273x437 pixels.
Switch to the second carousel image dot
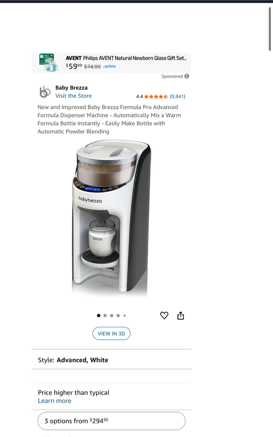click(x=105, y=316)
